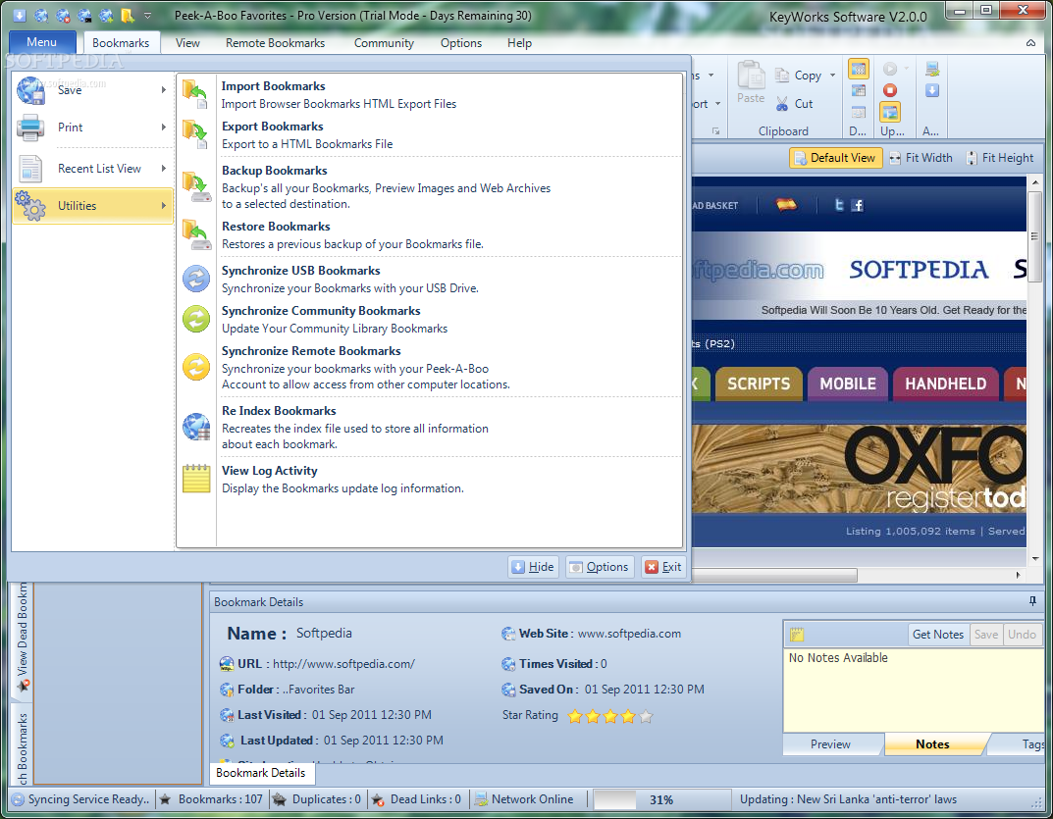Click the Cut scissors icon
Screen dimensions: 1053x819
(782, 103)
